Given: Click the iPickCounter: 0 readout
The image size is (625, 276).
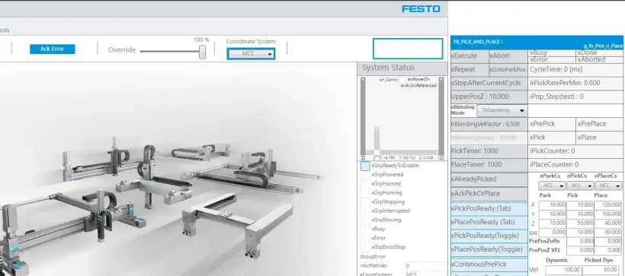Looking at the screenshot, I should (576, 151).
